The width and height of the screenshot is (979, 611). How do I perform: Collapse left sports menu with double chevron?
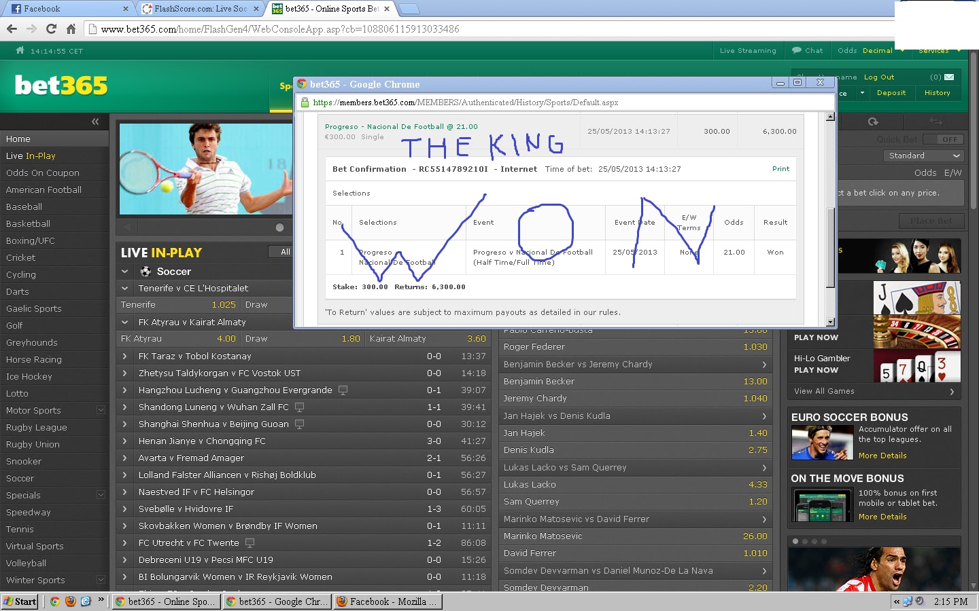[x=95, y=122]
